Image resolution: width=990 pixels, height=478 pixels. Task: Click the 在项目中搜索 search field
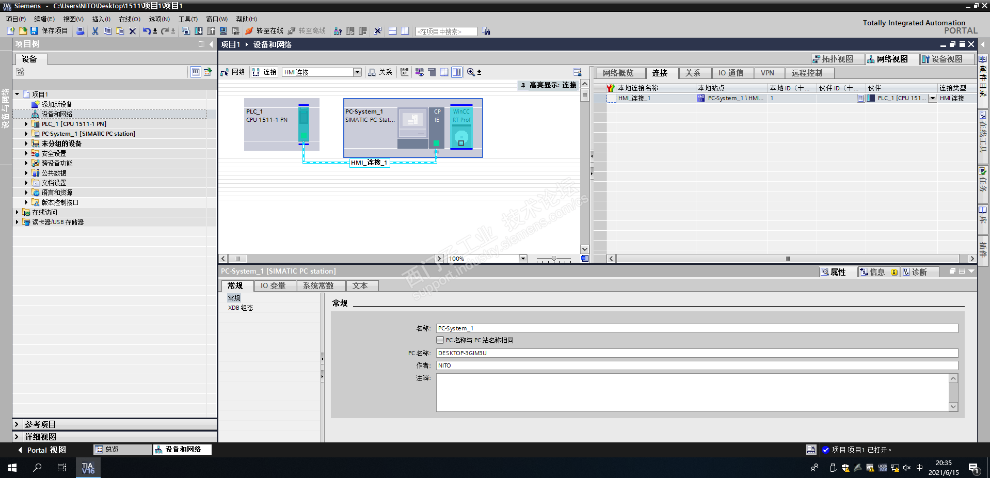(x=446, y=31)
